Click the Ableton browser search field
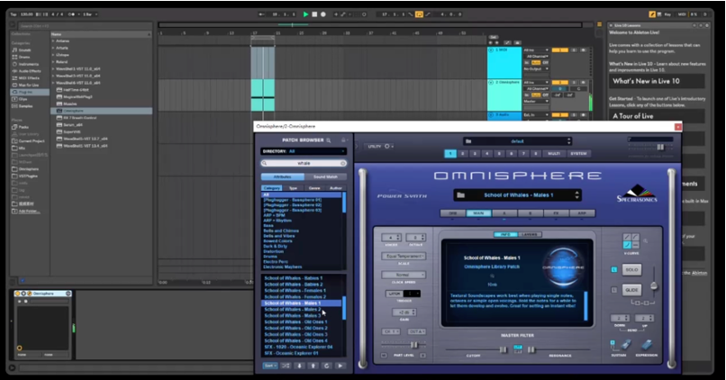This screenshot has height=380, width=726. coord(84,26)
